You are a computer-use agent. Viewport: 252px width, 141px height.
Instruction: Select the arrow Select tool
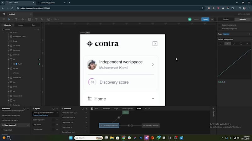pyautogui.click(x=9, y=19)
